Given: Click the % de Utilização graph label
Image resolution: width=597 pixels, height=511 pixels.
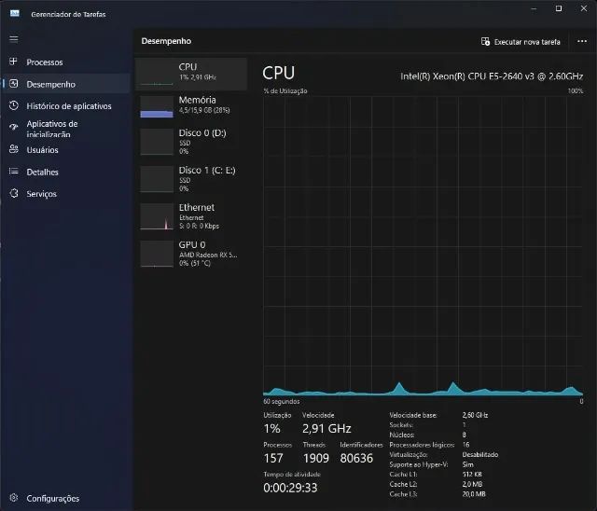Looking at the screenshot, I should pos(285,91).
